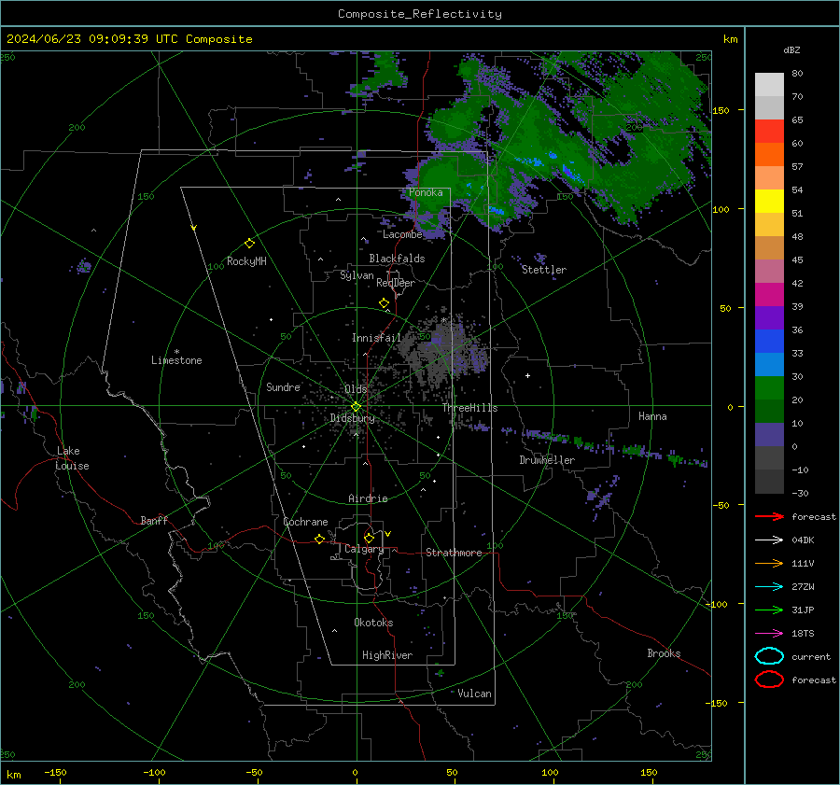
Task: Click the green 31JP arrow legend icon
Action: (769, 610)
